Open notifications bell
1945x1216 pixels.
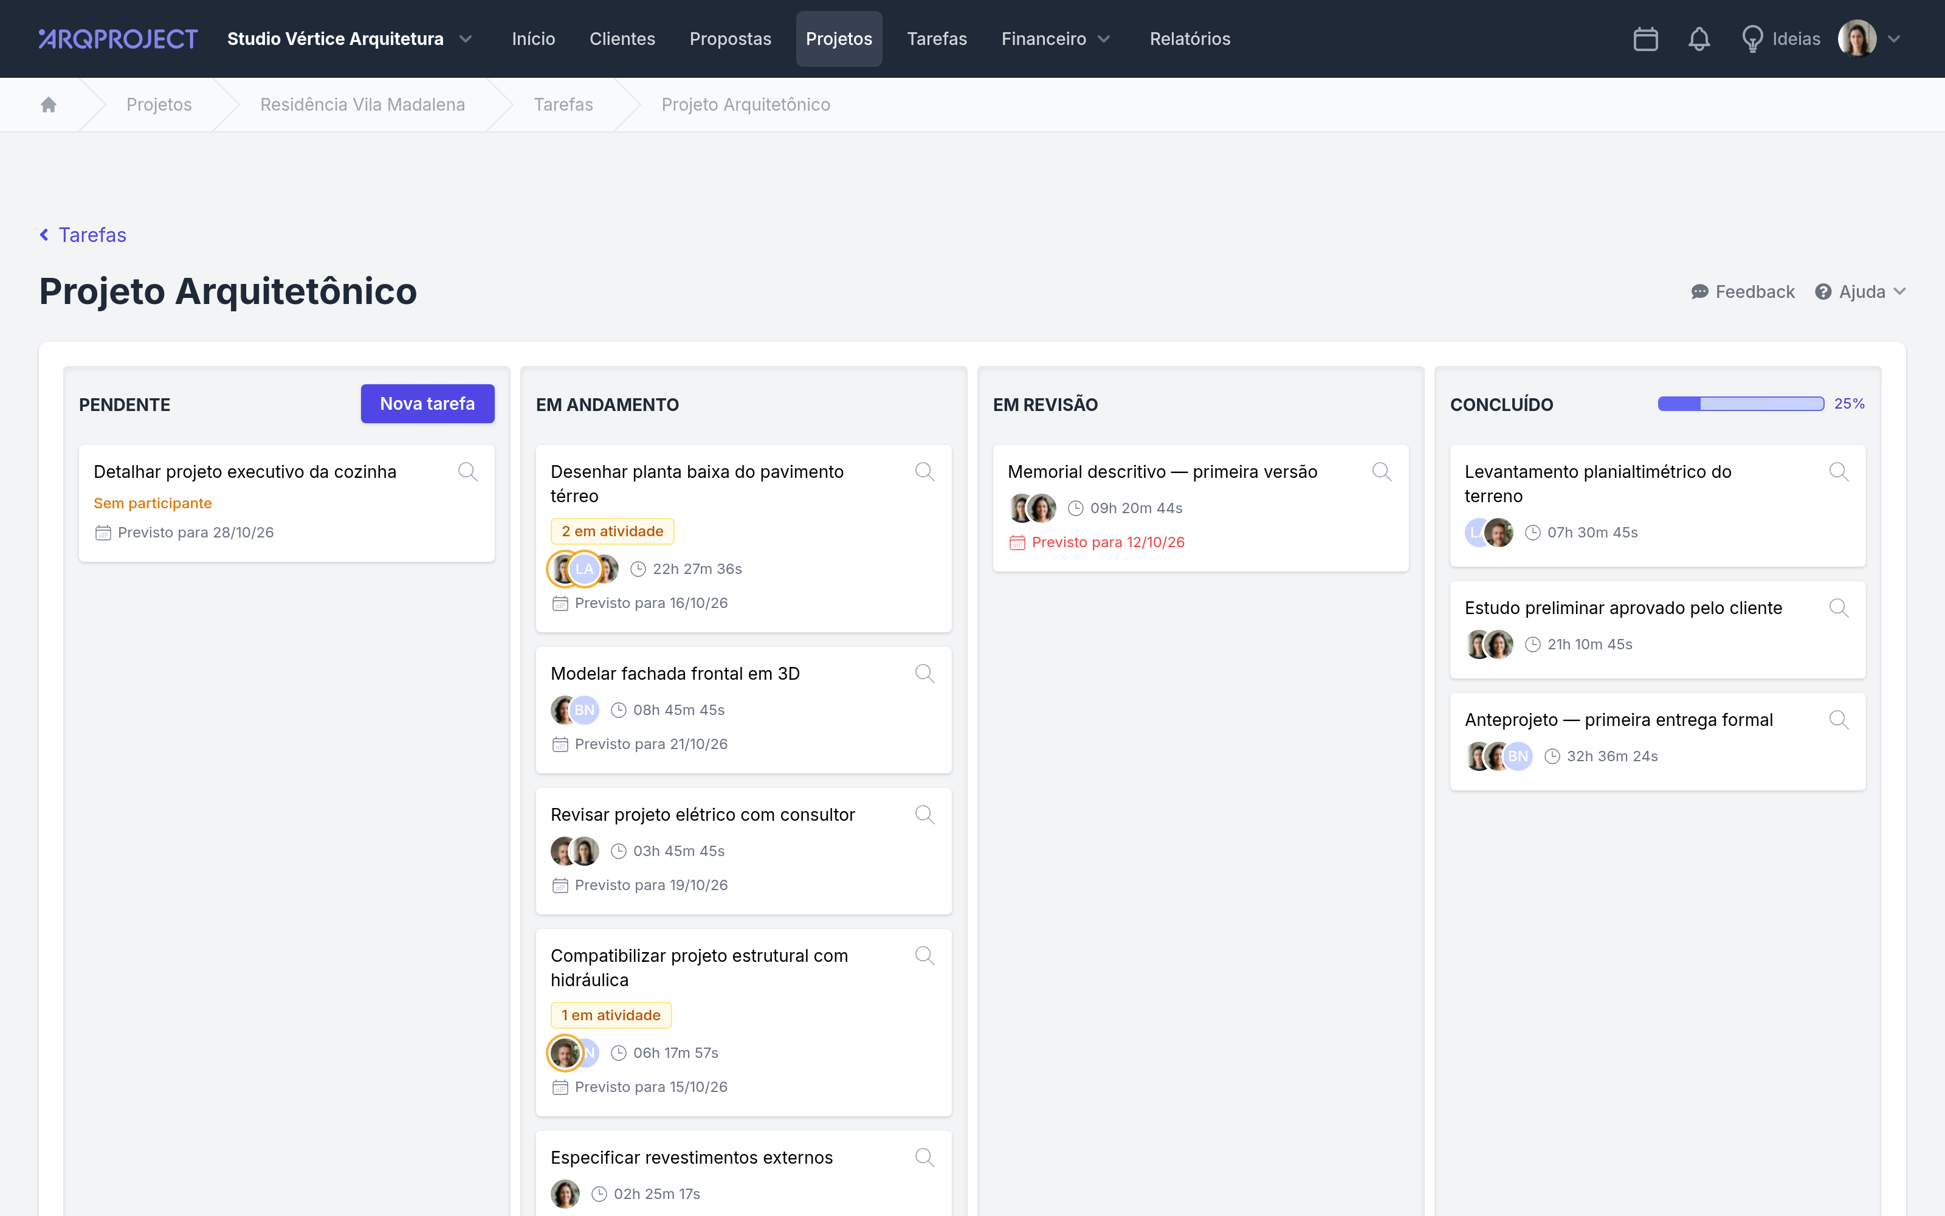coord(1698,38)
